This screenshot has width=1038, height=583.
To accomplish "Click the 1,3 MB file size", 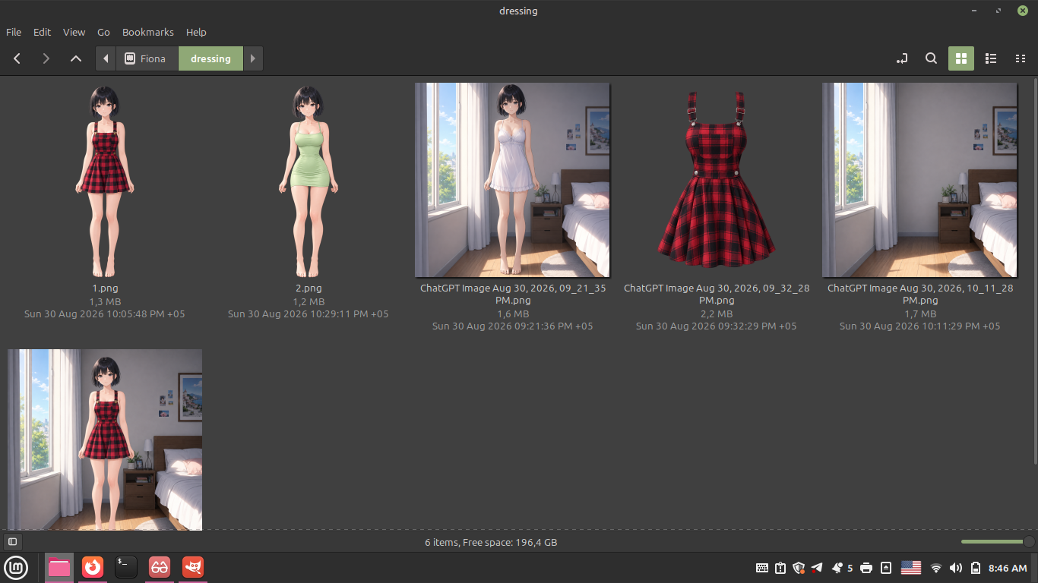I will tap(105, 301).
